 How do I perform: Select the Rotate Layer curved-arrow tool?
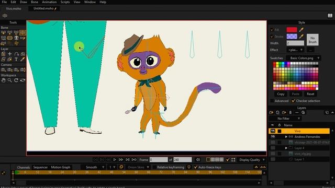point(16,54)
